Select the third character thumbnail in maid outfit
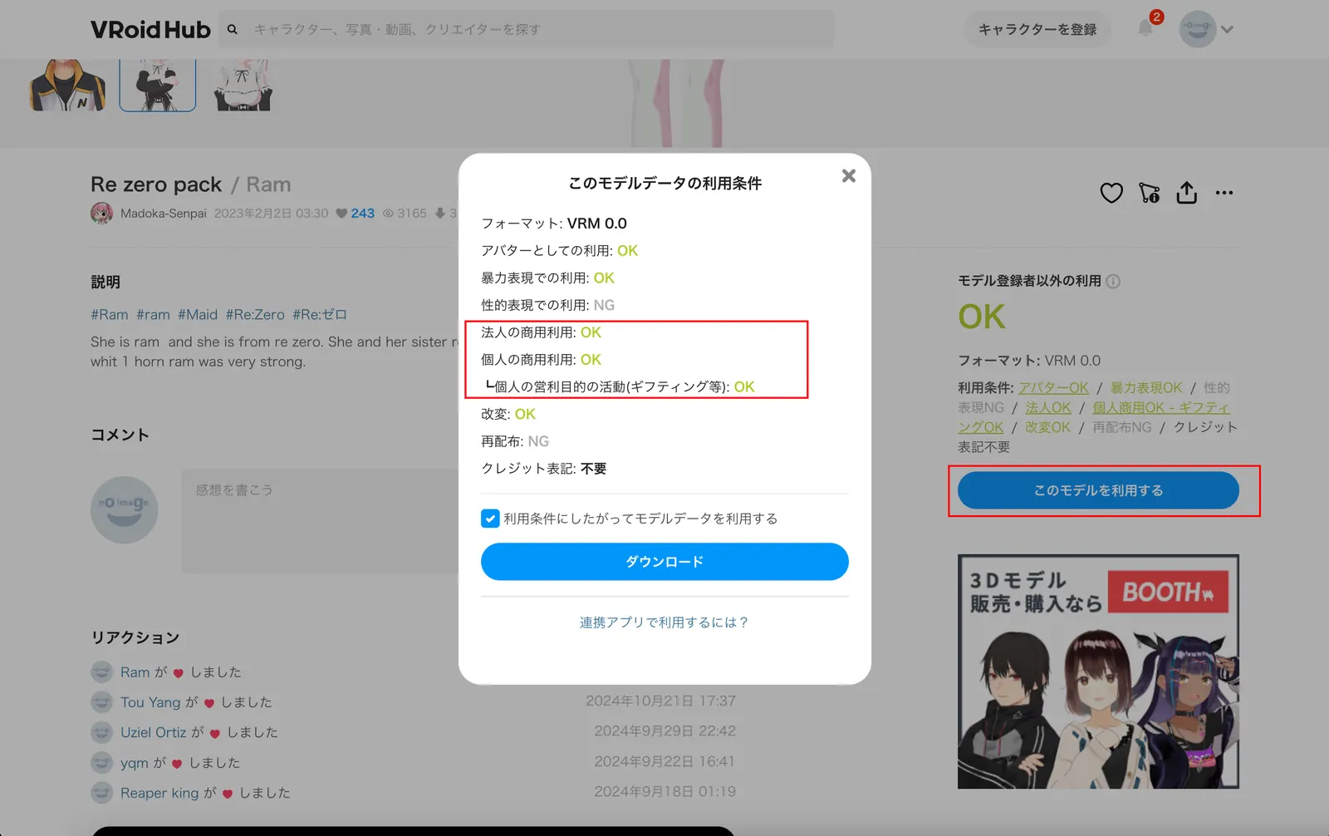Image resolution: width=1329 pixels, height=836 pixels. point(243,85)
